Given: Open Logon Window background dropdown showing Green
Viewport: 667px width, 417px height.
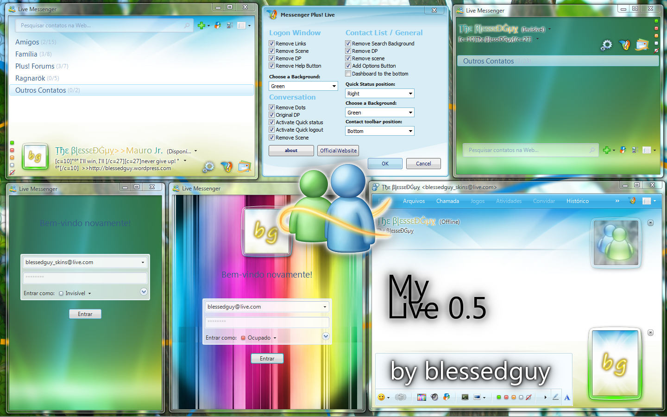Looking at the screenshot, I should point(303,86).
